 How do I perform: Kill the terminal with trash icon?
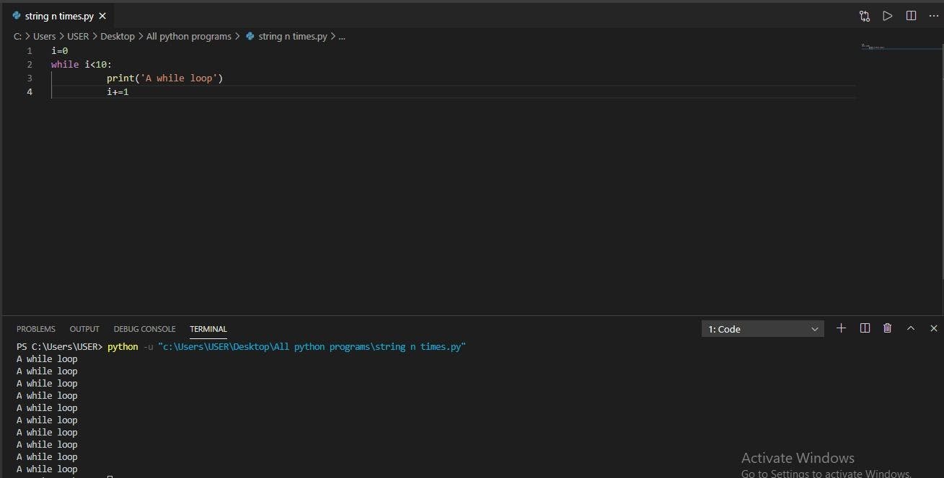pos(888,328)
